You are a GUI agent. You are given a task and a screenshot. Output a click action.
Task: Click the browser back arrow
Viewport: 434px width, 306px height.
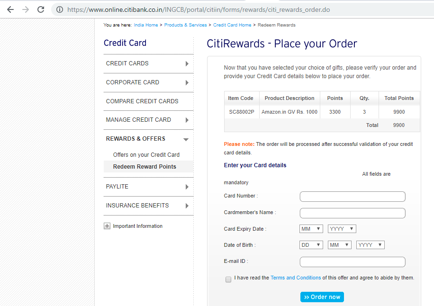pyautogui.click(x=10, y=9)
